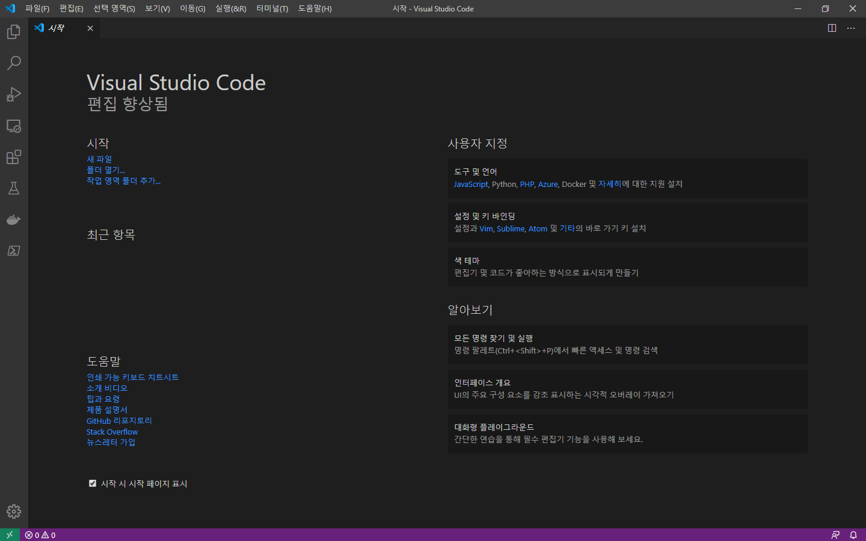The height and width of the screenshot is (541, 866).
Task: Click 작업 영역 폴더 추가... link
Action: [124, 181]
